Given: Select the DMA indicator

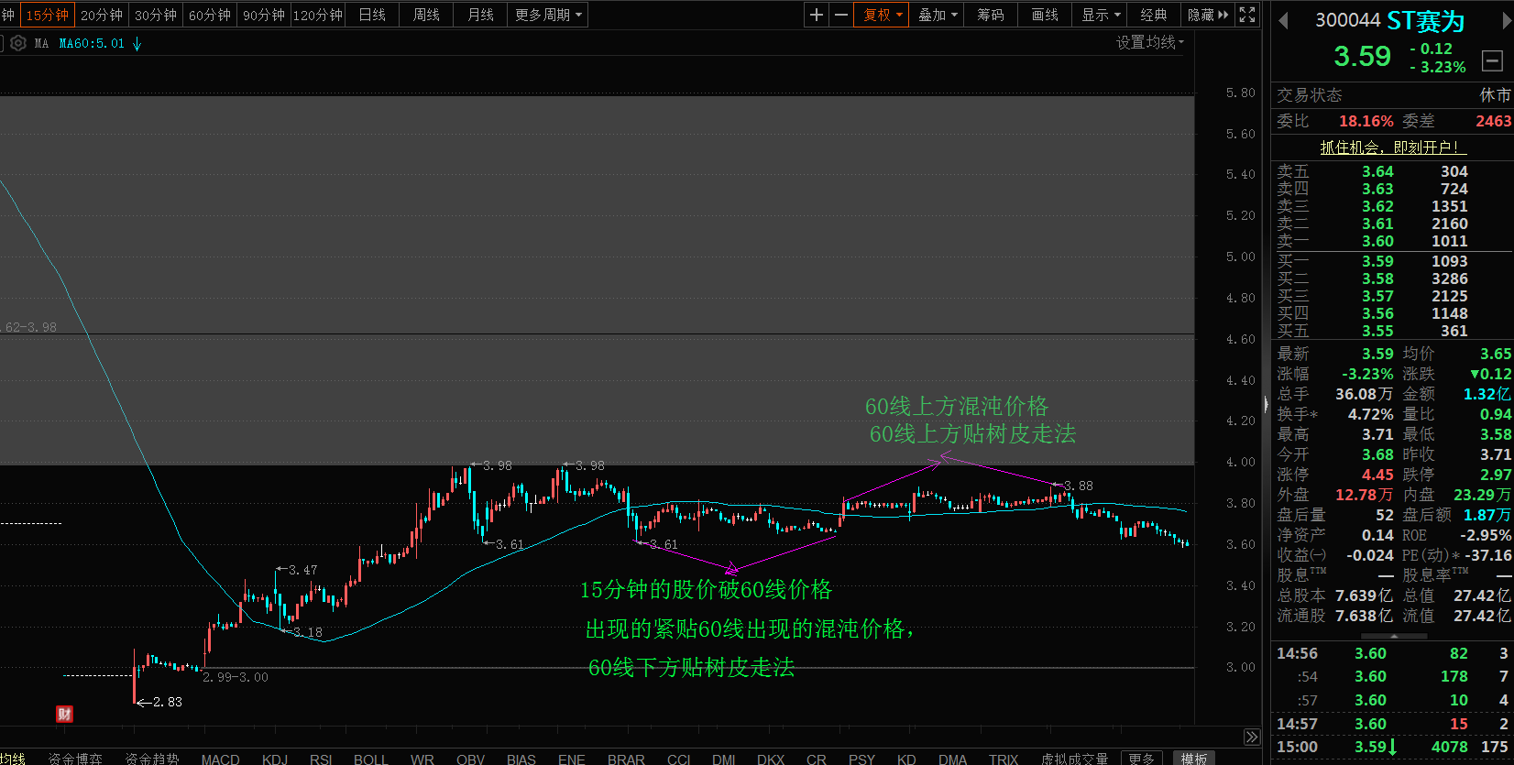Looking at the screenshot, I should (x=952, y=759).
